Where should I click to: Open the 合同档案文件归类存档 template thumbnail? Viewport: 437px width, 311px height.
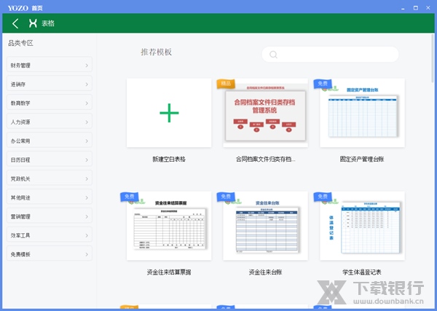tap(266, 114)
